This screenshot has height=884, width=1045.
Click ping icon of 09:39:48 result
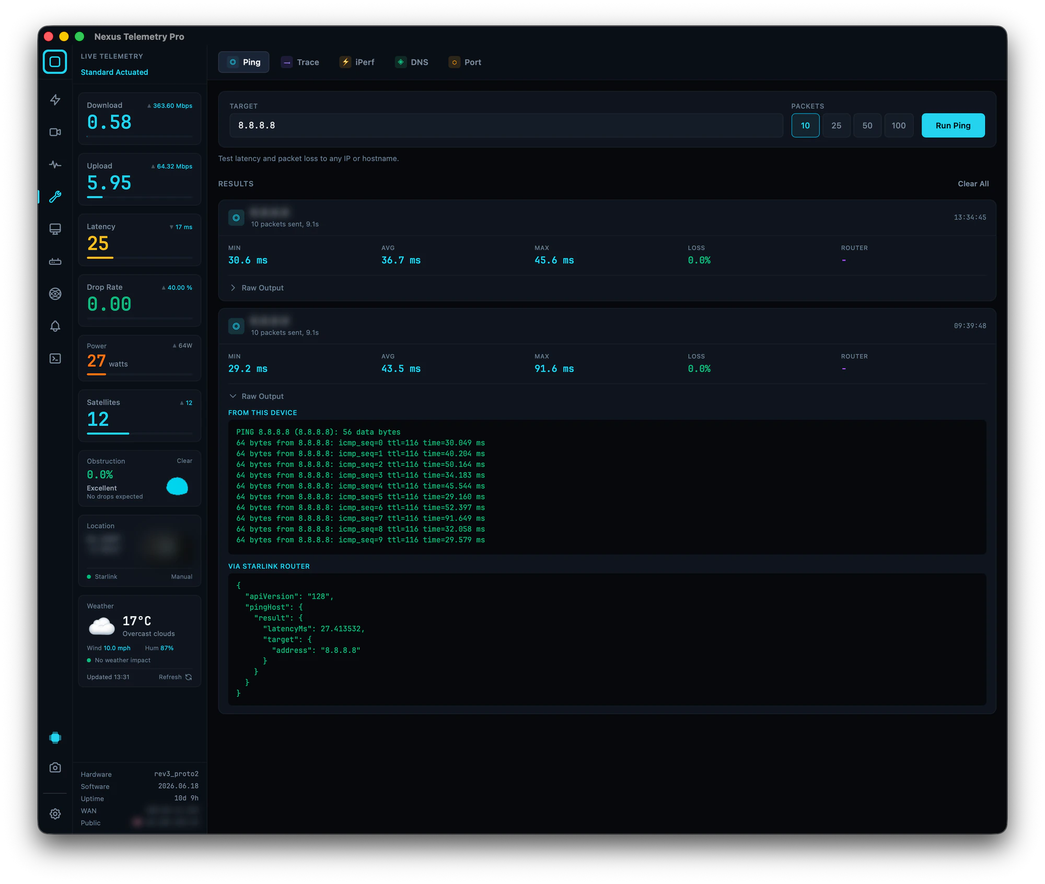click(x=236, y=326)
